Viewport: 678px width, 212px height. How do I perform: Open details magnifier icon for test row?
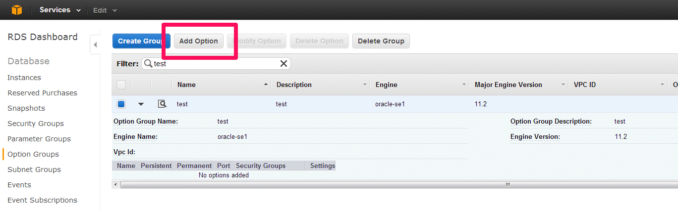pyautogui.click(x=162, y=104)
